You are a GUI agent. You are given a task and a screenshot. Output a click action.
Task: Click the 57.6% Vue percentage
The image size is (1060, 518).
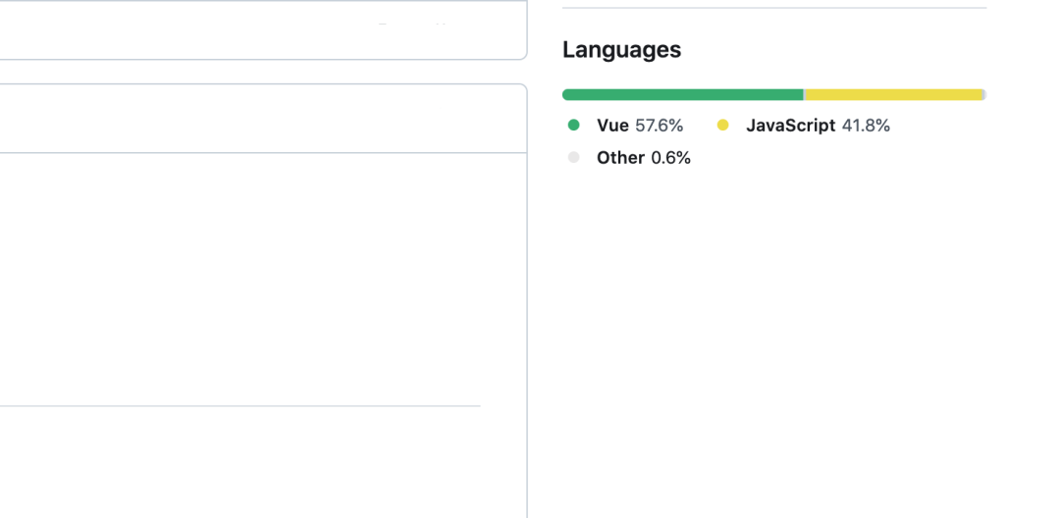[x=660, y=126]
